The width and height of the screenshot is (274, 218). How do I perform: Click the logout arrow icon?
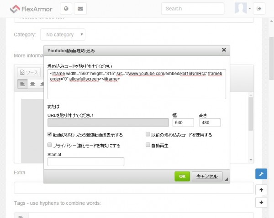click(260, 9)
